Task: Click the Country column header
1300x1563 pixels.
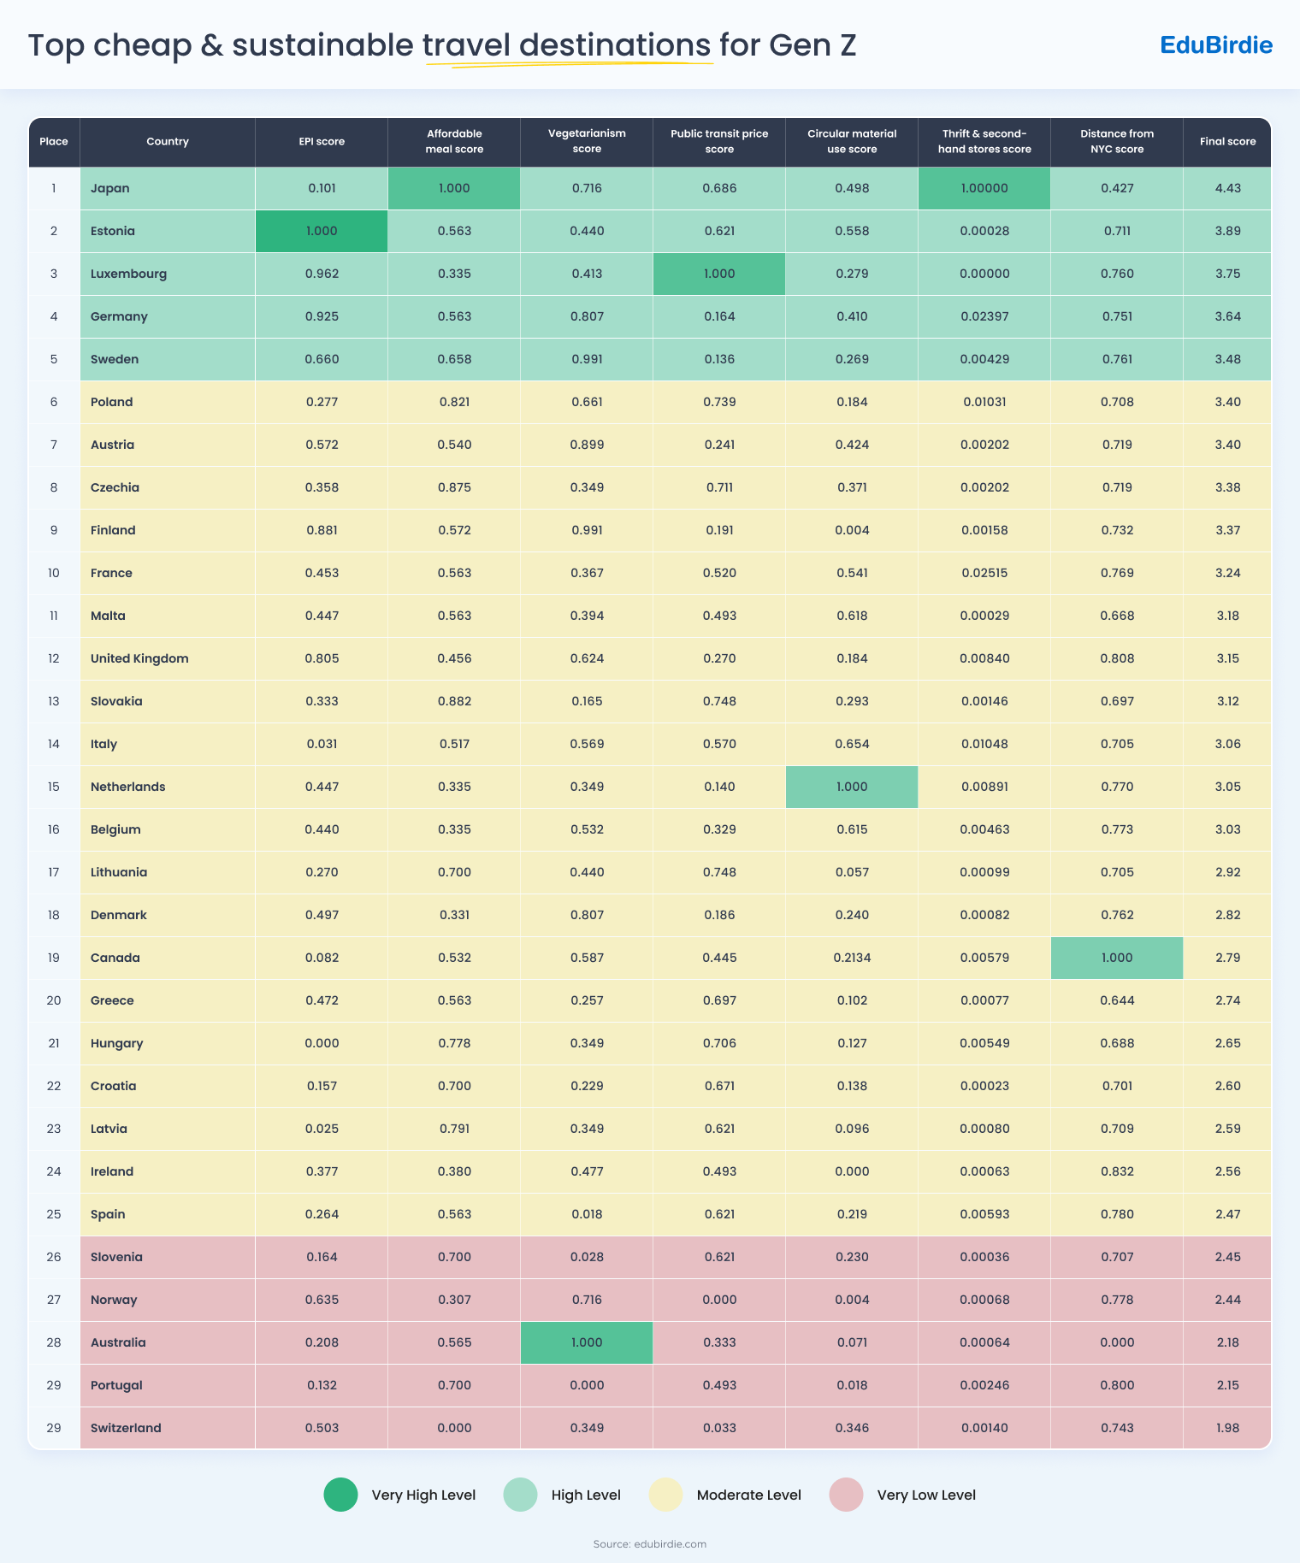Action: [x=168, y=141]
